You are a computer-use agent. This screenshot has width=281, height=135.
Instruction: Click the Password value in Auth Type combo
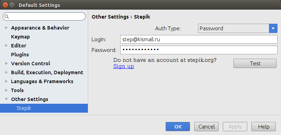pyautogui.click(x=211, y=29)
